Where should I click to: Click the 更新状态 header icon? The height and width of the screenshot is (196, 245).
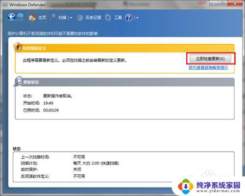click(18, 81)
